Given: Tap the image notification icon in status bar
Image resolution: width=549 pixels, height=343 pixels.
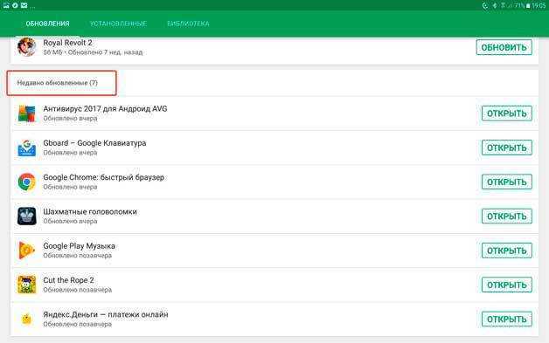Looking at the screenshot, I should coord(6,5).
